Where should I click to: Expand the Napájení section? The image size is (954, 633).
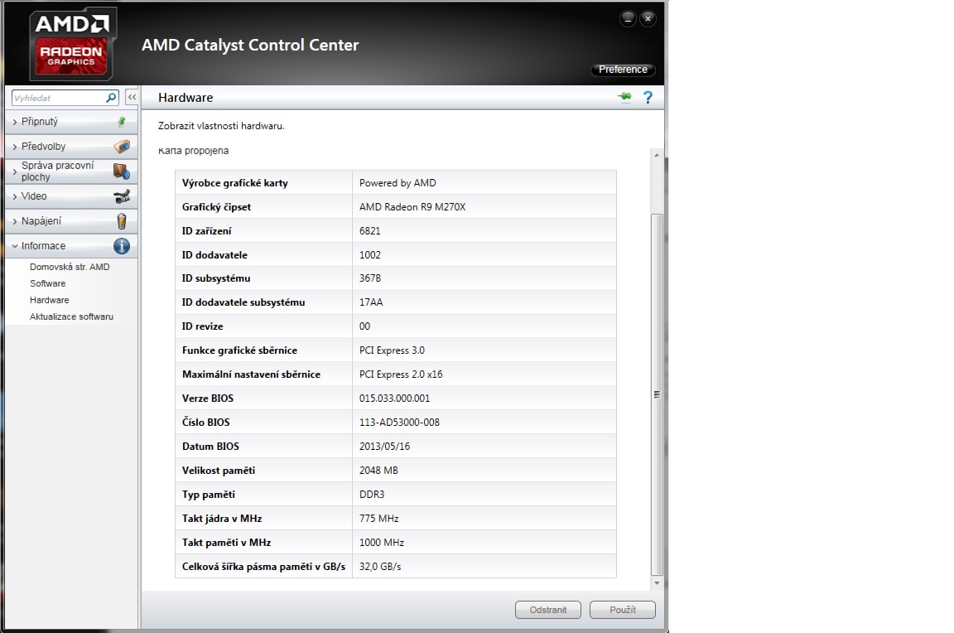pyautogui.click(x=71, y=221)
